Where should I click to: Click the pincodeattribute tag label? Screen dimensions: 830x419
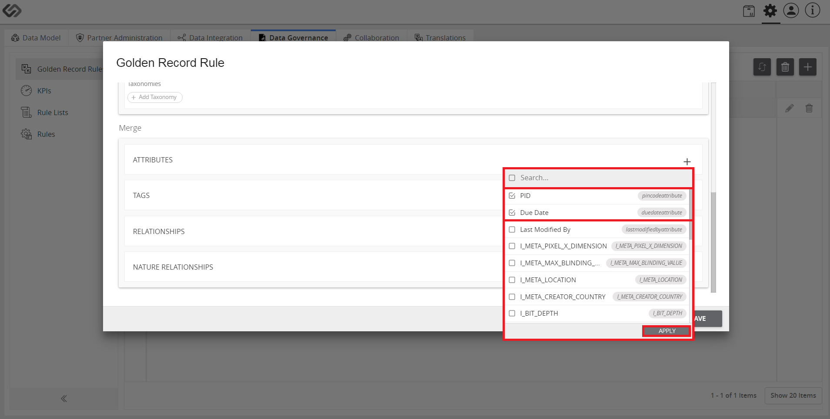[662, 196]
